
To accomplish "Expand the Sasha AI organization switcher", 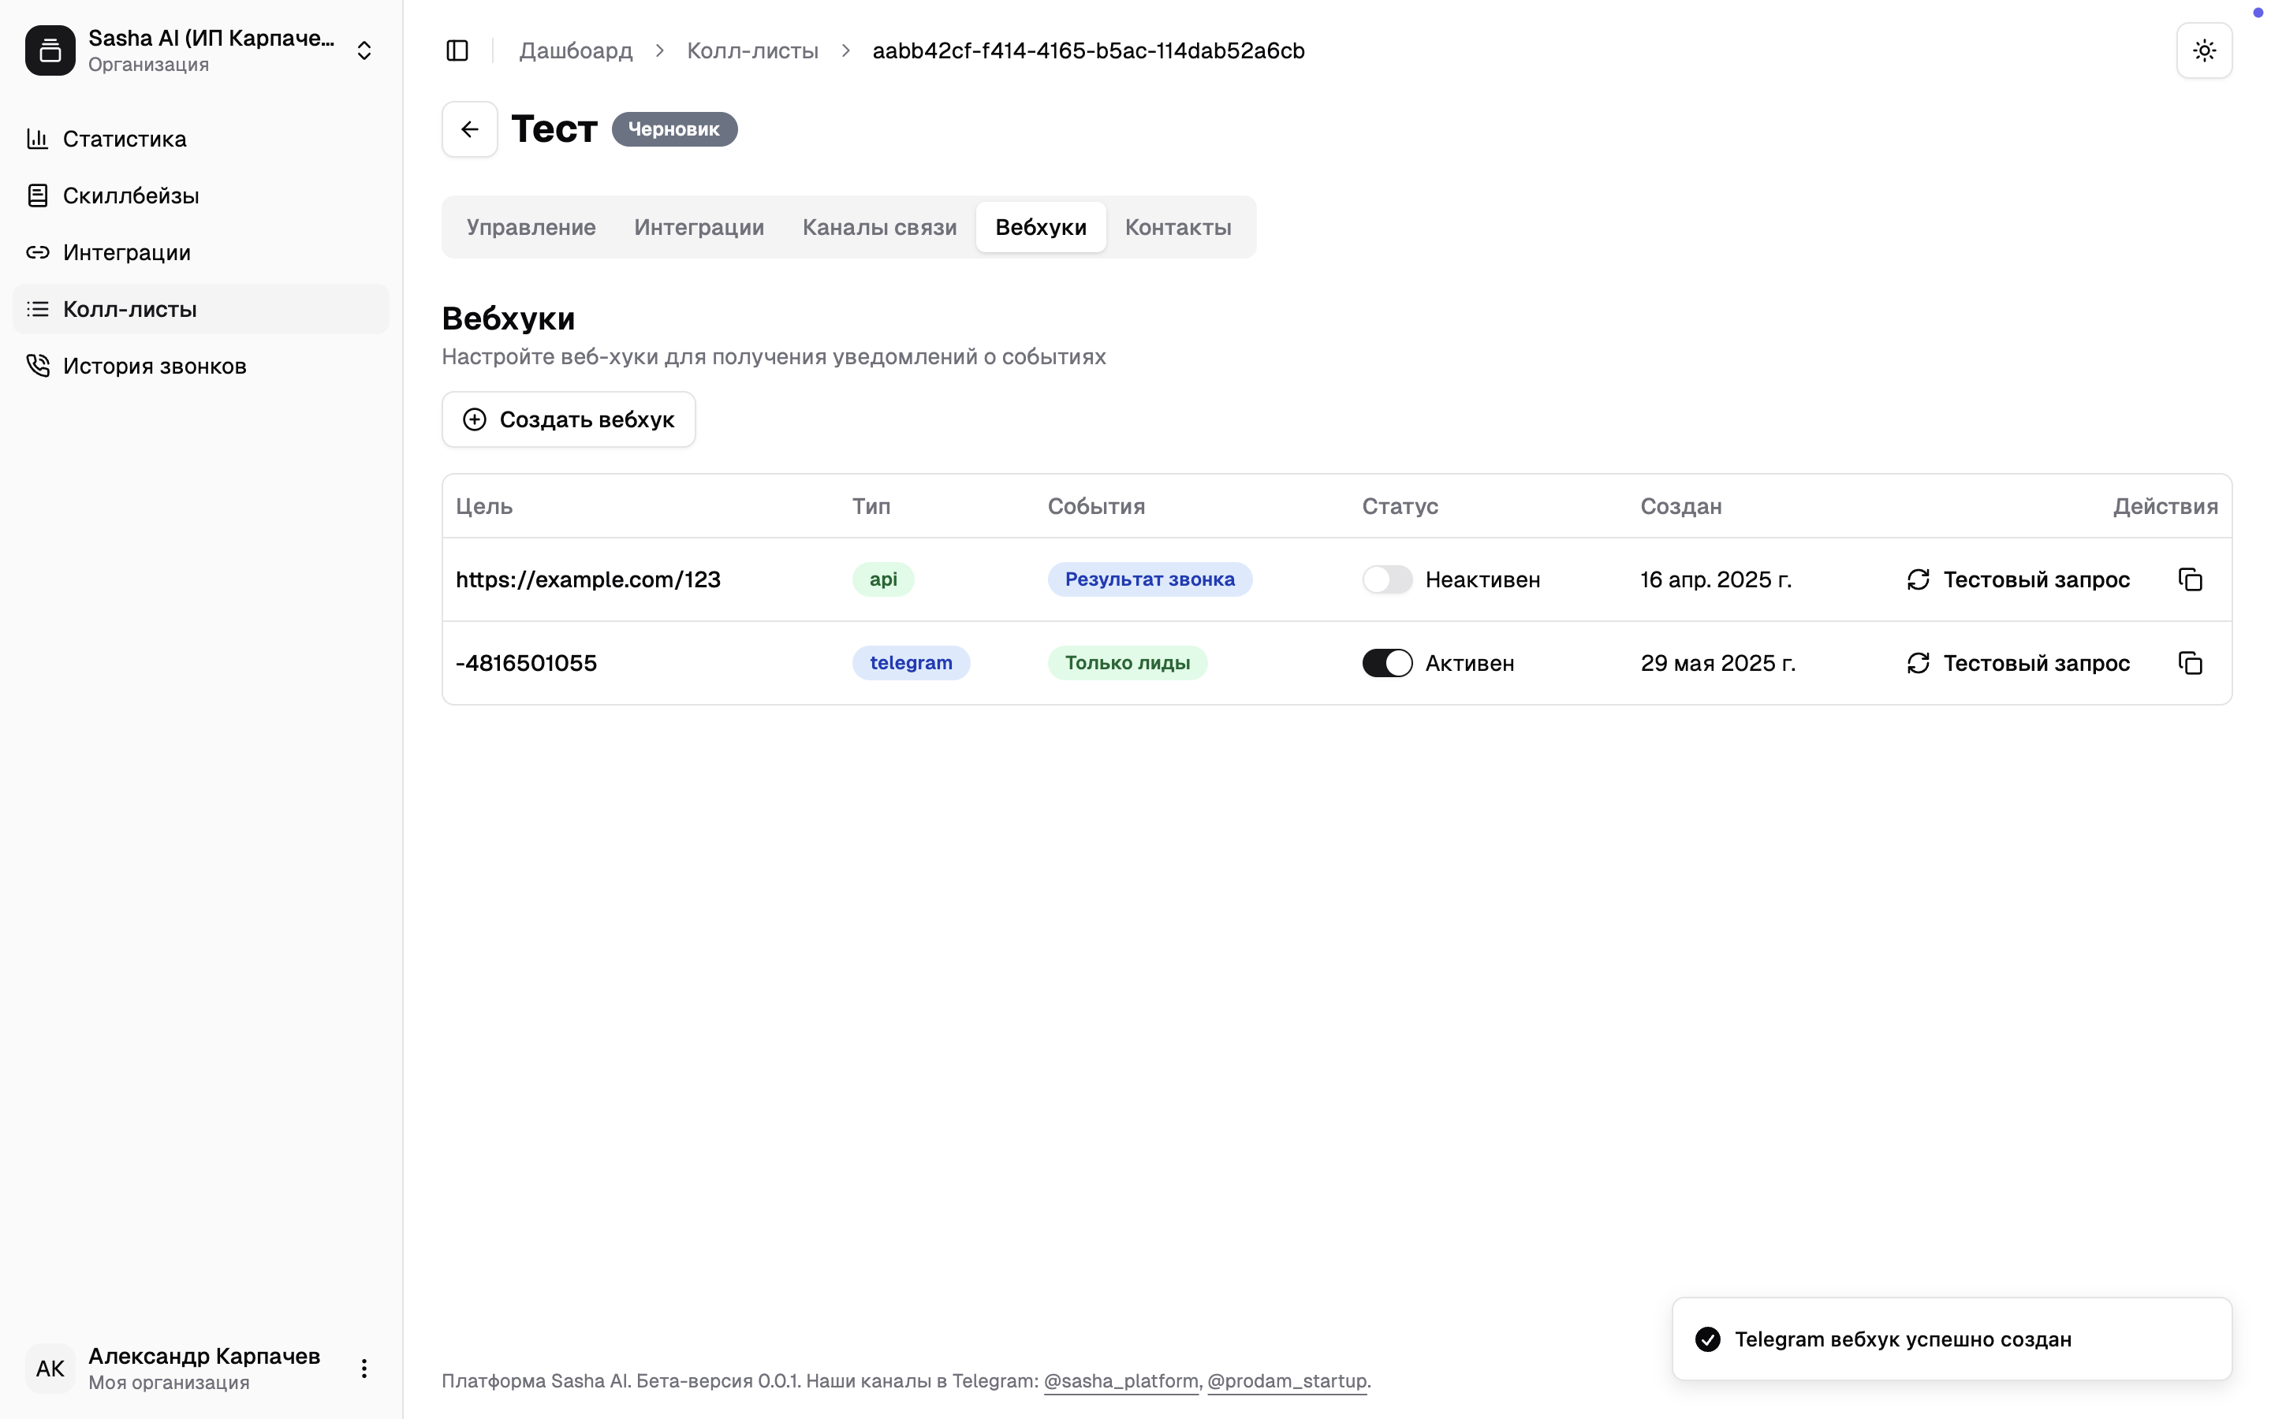I will pyautogui.click(x=364, y=50).
